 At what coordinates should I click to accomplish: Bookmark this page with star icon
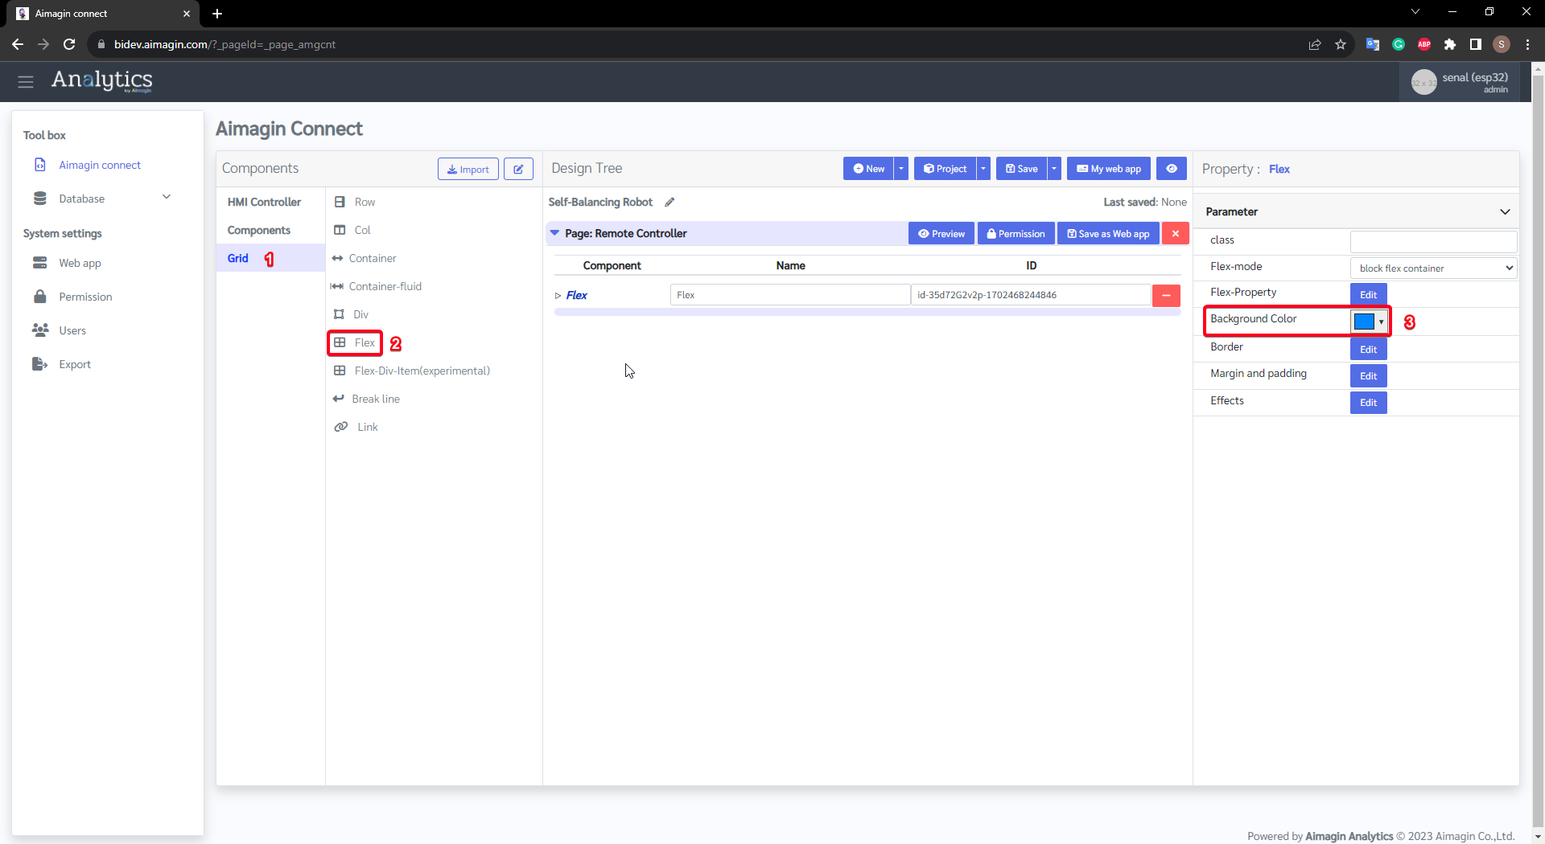[1340, 44]
